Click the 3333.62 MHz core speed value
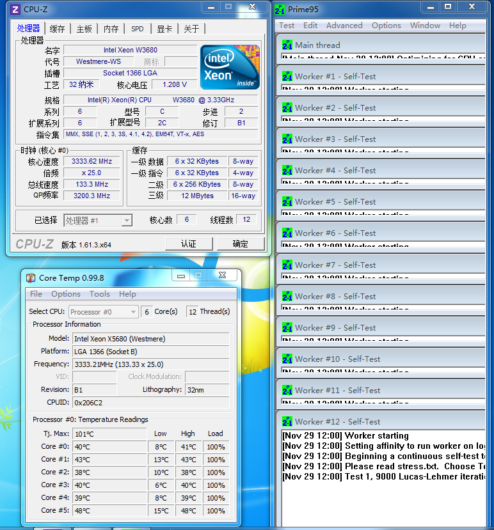494x530 pixels. point(92,161)
